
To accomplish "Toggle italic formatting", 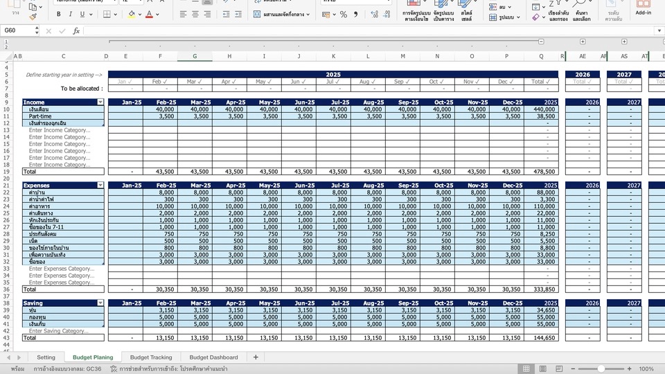I will point(71,14).
